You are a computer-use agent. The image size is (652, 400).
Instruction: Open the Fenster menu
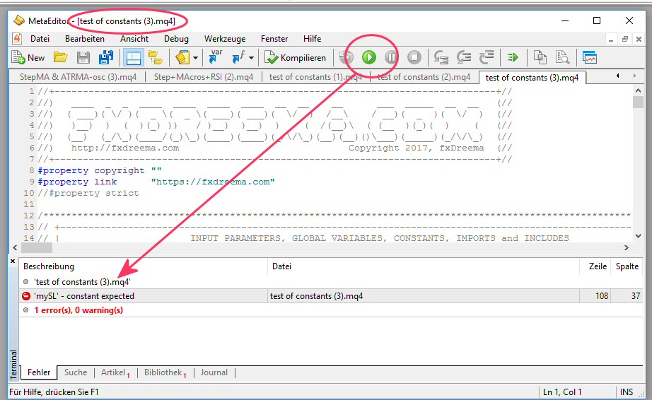click(274, 39)
